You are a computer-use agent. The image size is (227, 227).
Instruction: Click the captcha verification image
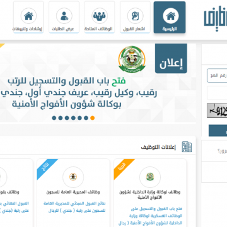217,110
